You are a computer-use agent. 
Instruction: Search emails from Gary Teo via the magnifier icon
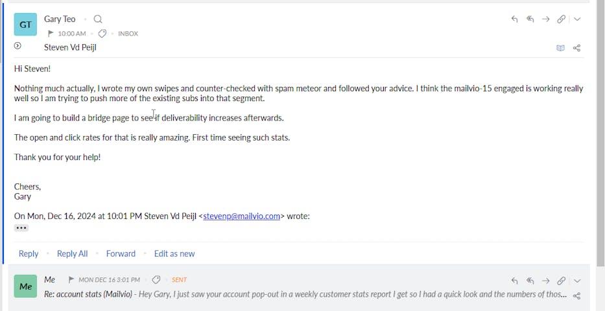98,19
